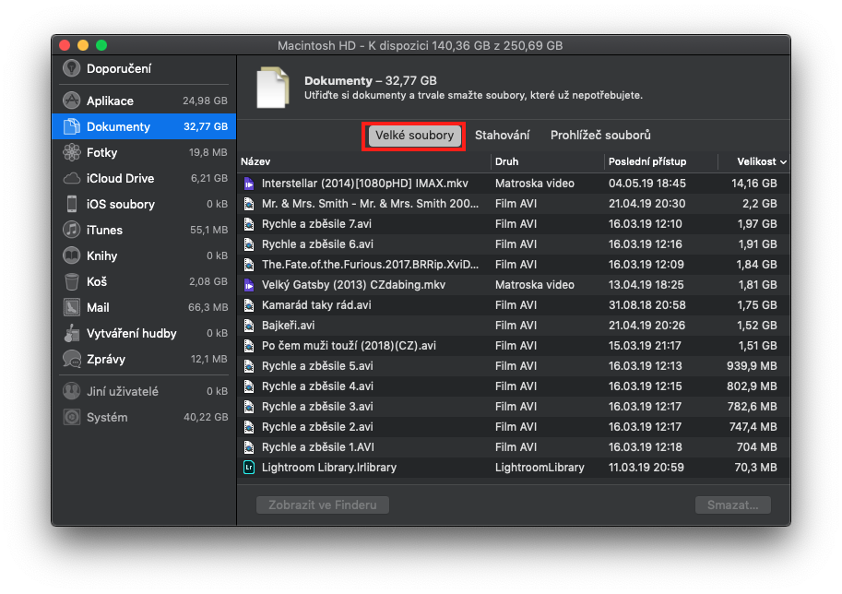Click the Mail stamp icon
842x594 pixels.
pyautogui.click(x=71, y=307)
